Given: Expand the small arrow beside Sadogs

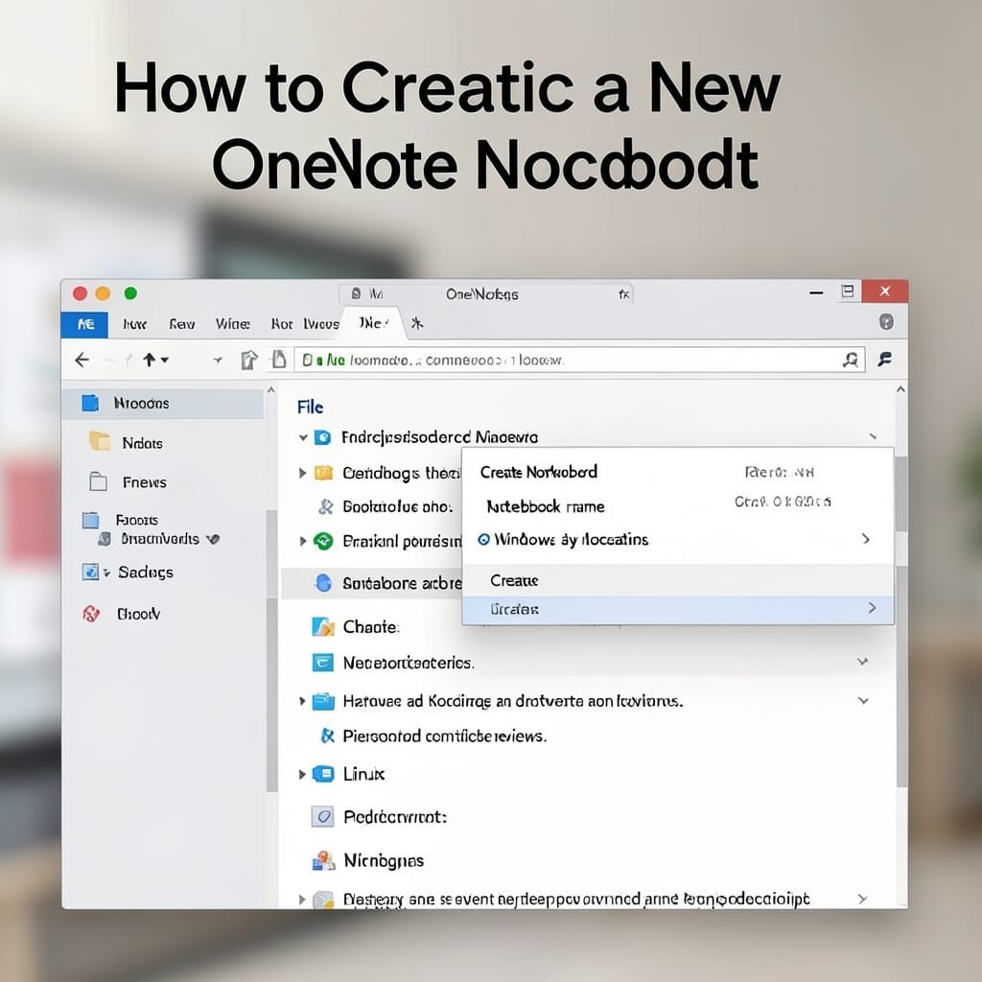Looking at the screenshot, I should tap(107, 573).
